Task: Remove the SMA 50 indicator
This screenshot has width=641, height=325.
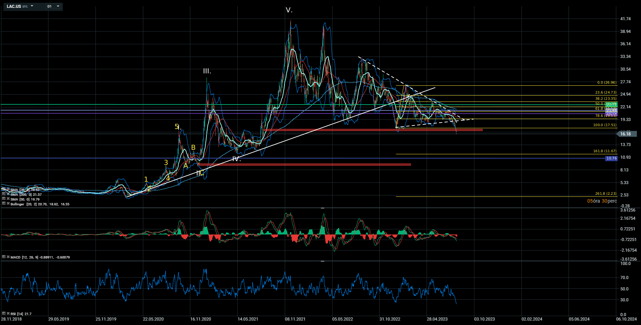Action: 8,199
